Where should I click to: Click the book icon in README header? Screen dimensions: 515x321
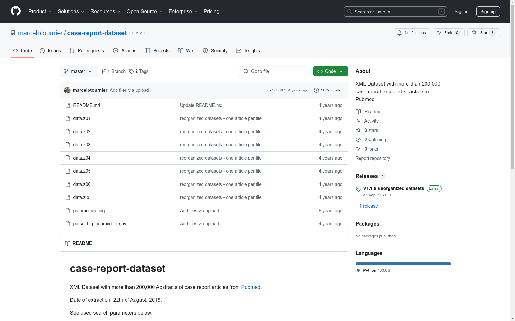[68, 243]
